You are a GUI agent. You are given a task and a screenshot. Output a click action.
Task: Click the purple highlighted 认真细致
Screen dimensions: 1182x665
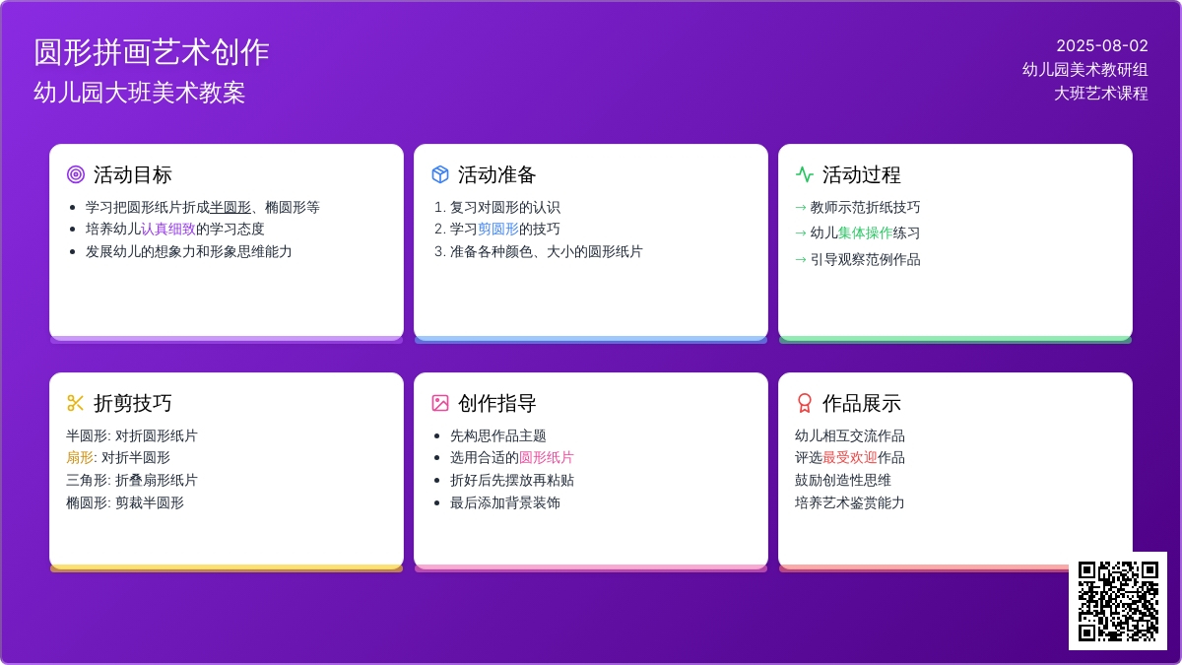tap(168, 229)
